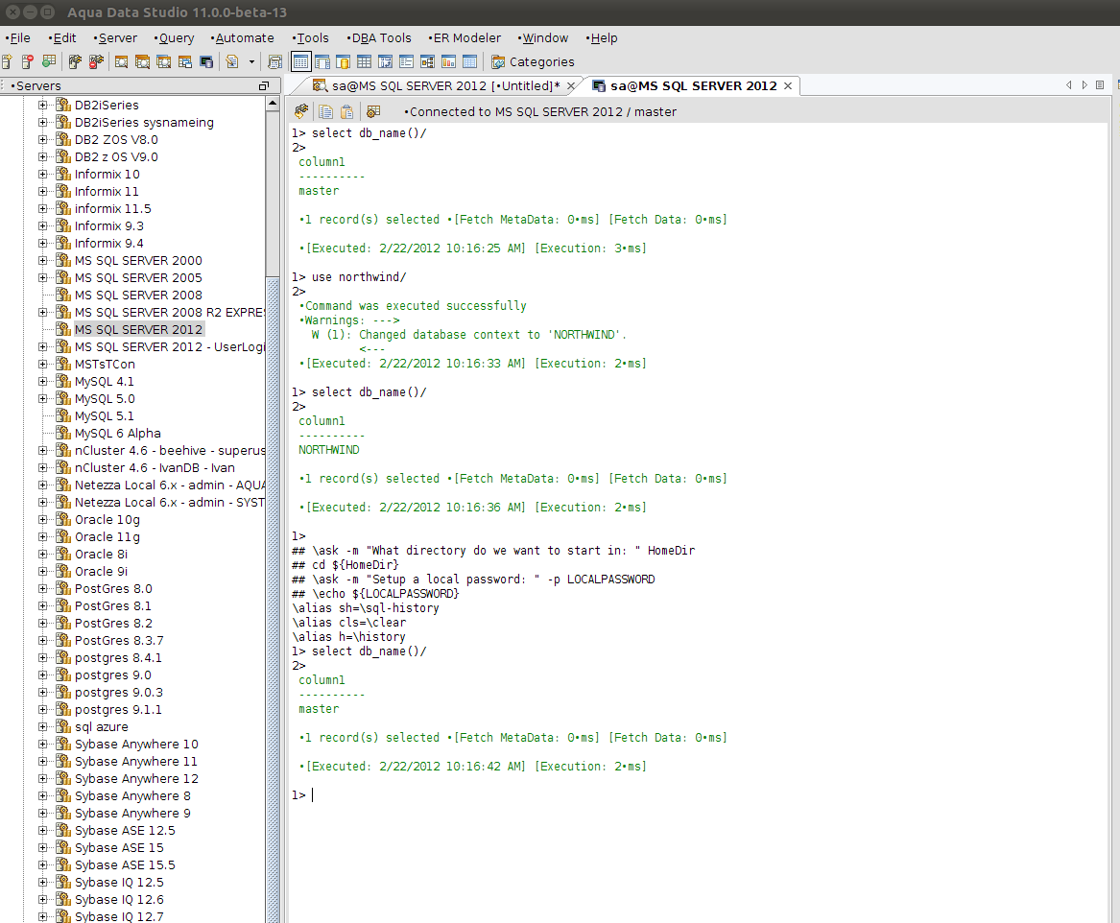Open the first Query Analyzer magnifier icon
The image size is (1120, 923).
coord(122,62)
